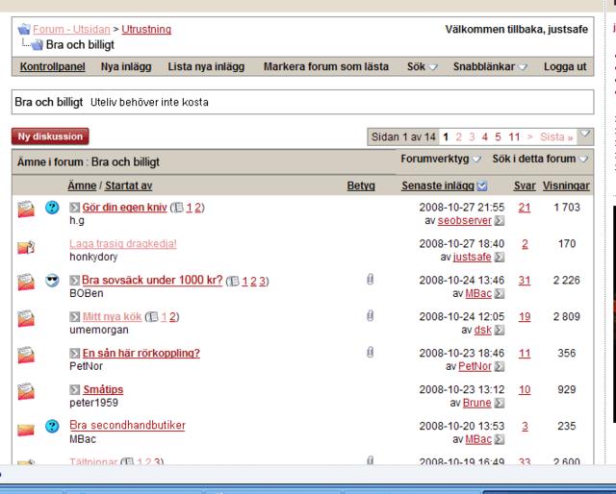Go to last post by seobserver arrow icon
The height and width of the screenshot is (494, 616).
499,221
